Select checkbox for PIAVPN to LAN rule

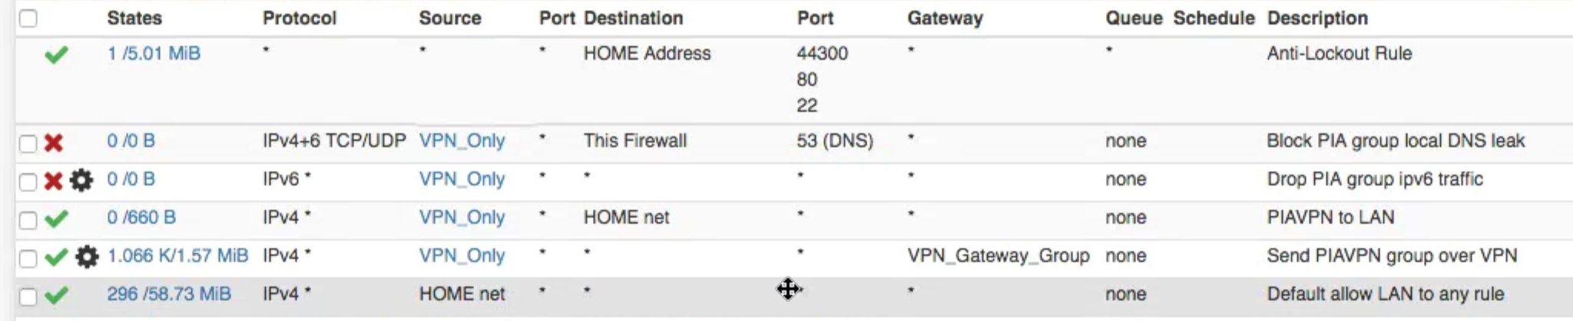(28, 220)
